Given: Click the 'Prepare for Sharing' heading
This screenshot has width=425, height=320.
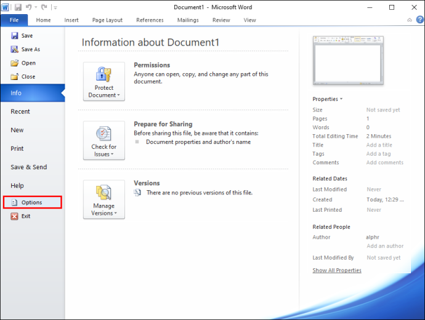Looking at the screenshot, I should tap(163, 124).
